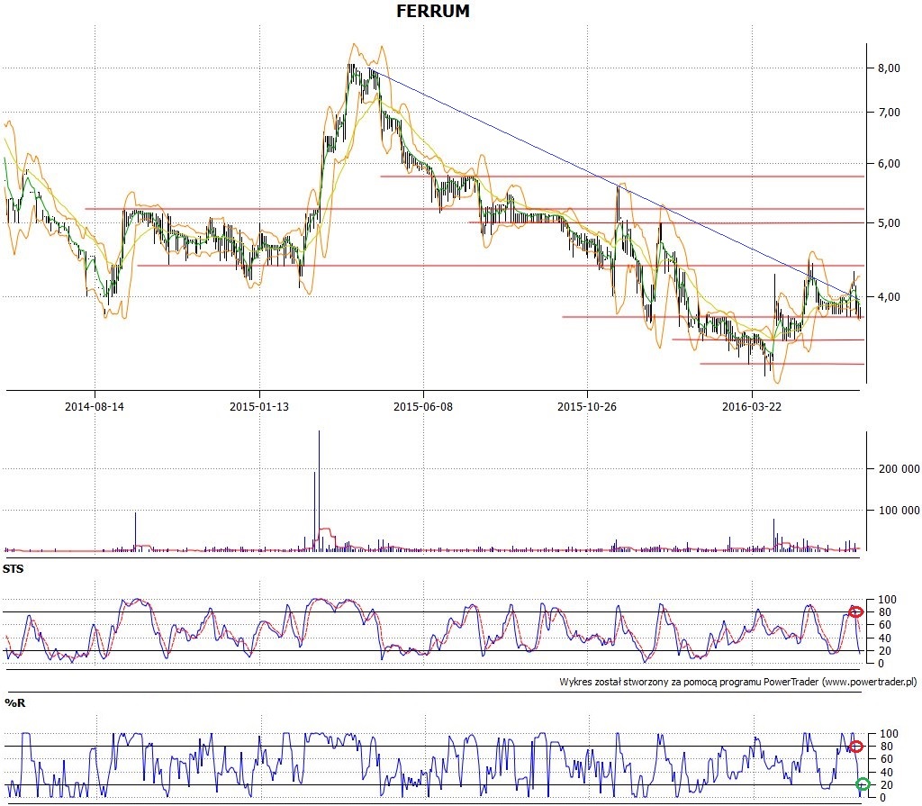Select the 2014-08-14 date label

(94, 406)
